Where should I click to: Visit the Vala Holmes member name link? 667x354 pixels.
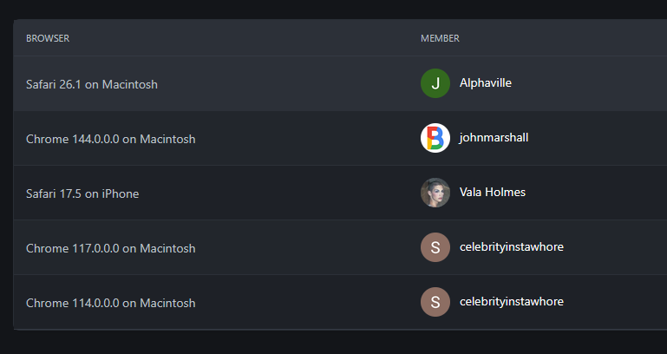click(x=492, y=193)
